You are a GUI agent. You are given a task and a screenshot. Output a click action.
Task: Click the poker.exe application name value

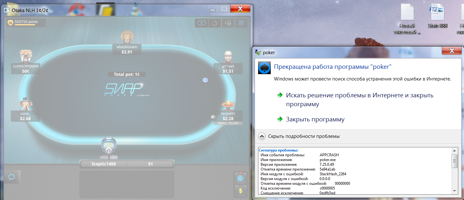tap(328, 160)
